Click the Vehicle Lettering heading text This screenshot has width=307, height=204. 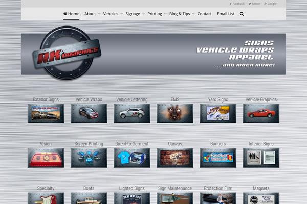coord(132,99)
